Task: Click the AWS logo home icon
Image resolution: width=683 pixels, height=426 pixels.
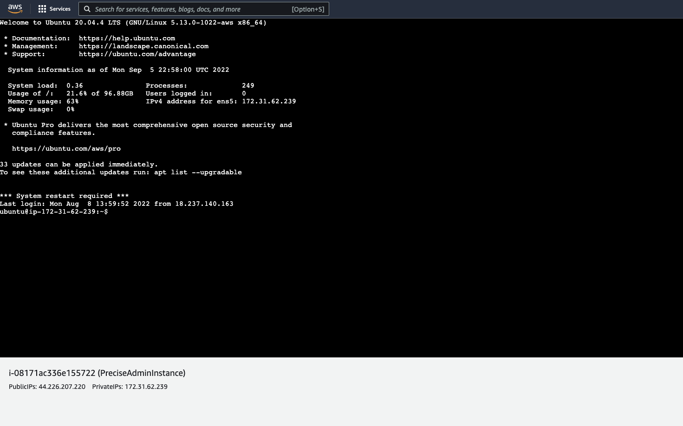Action: pyautogui.click(x=15, y=9)
